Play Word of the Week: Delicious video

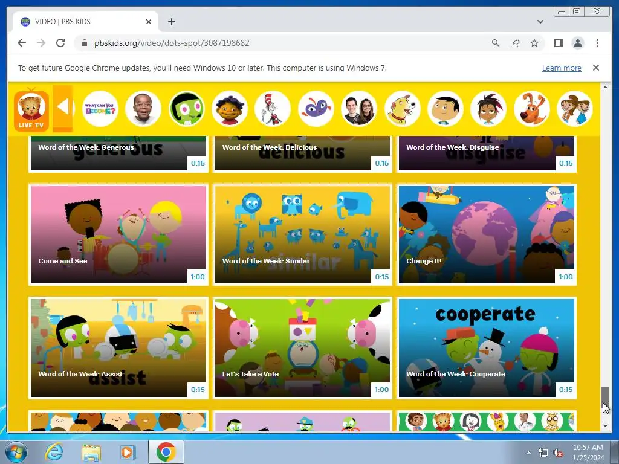(302, 153)
